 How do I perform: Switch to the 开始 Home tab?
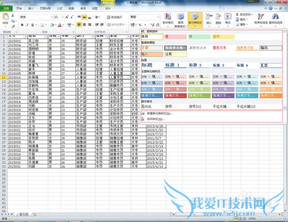click(19, 9)
